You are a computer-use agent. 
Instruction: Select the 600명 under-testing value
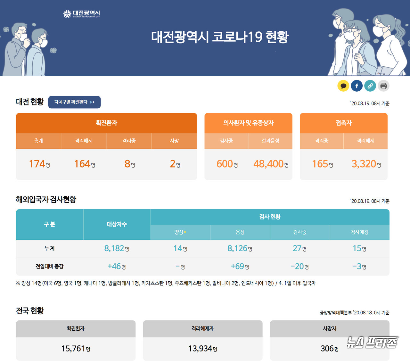coord(227,164)
